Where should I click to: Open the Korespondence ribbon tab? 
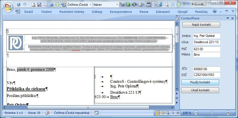pos(121,12)
